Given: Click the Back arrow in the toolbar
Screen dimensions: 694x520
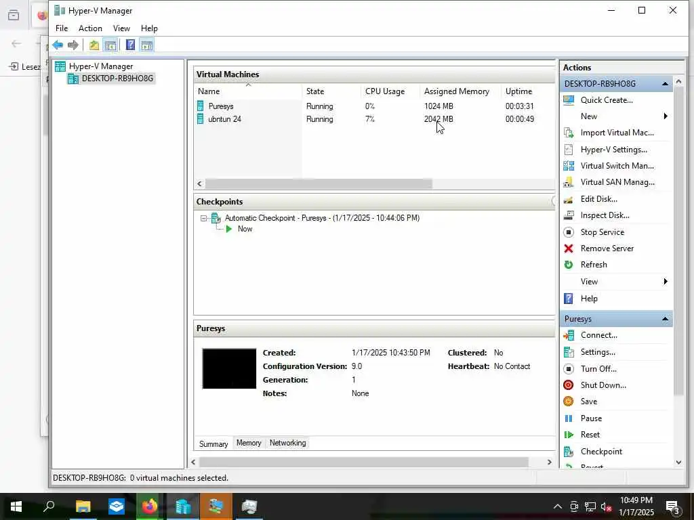Looking at the screenshot, I should pyautogui.click(x=58, y=45).
